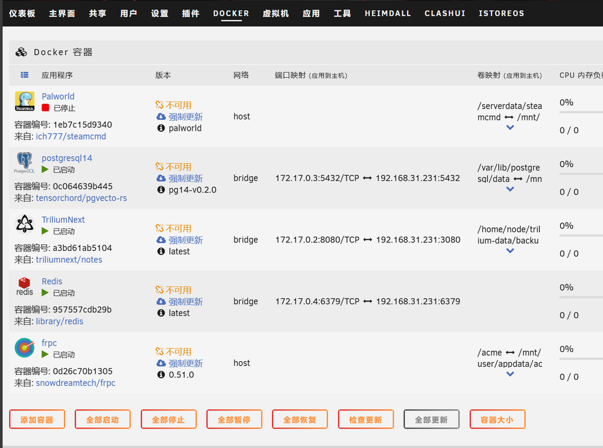Switch to the 插件 tab

tap(191, 13)
